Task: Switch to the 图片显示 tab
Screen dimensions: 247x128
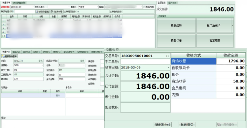Action: [x=172, y=3]
